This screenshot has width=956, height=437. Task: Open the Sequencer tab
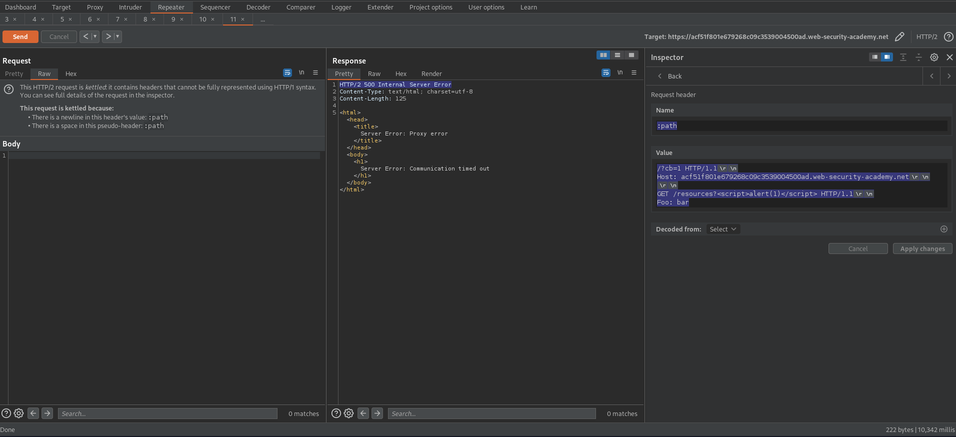tap(215, 7)
